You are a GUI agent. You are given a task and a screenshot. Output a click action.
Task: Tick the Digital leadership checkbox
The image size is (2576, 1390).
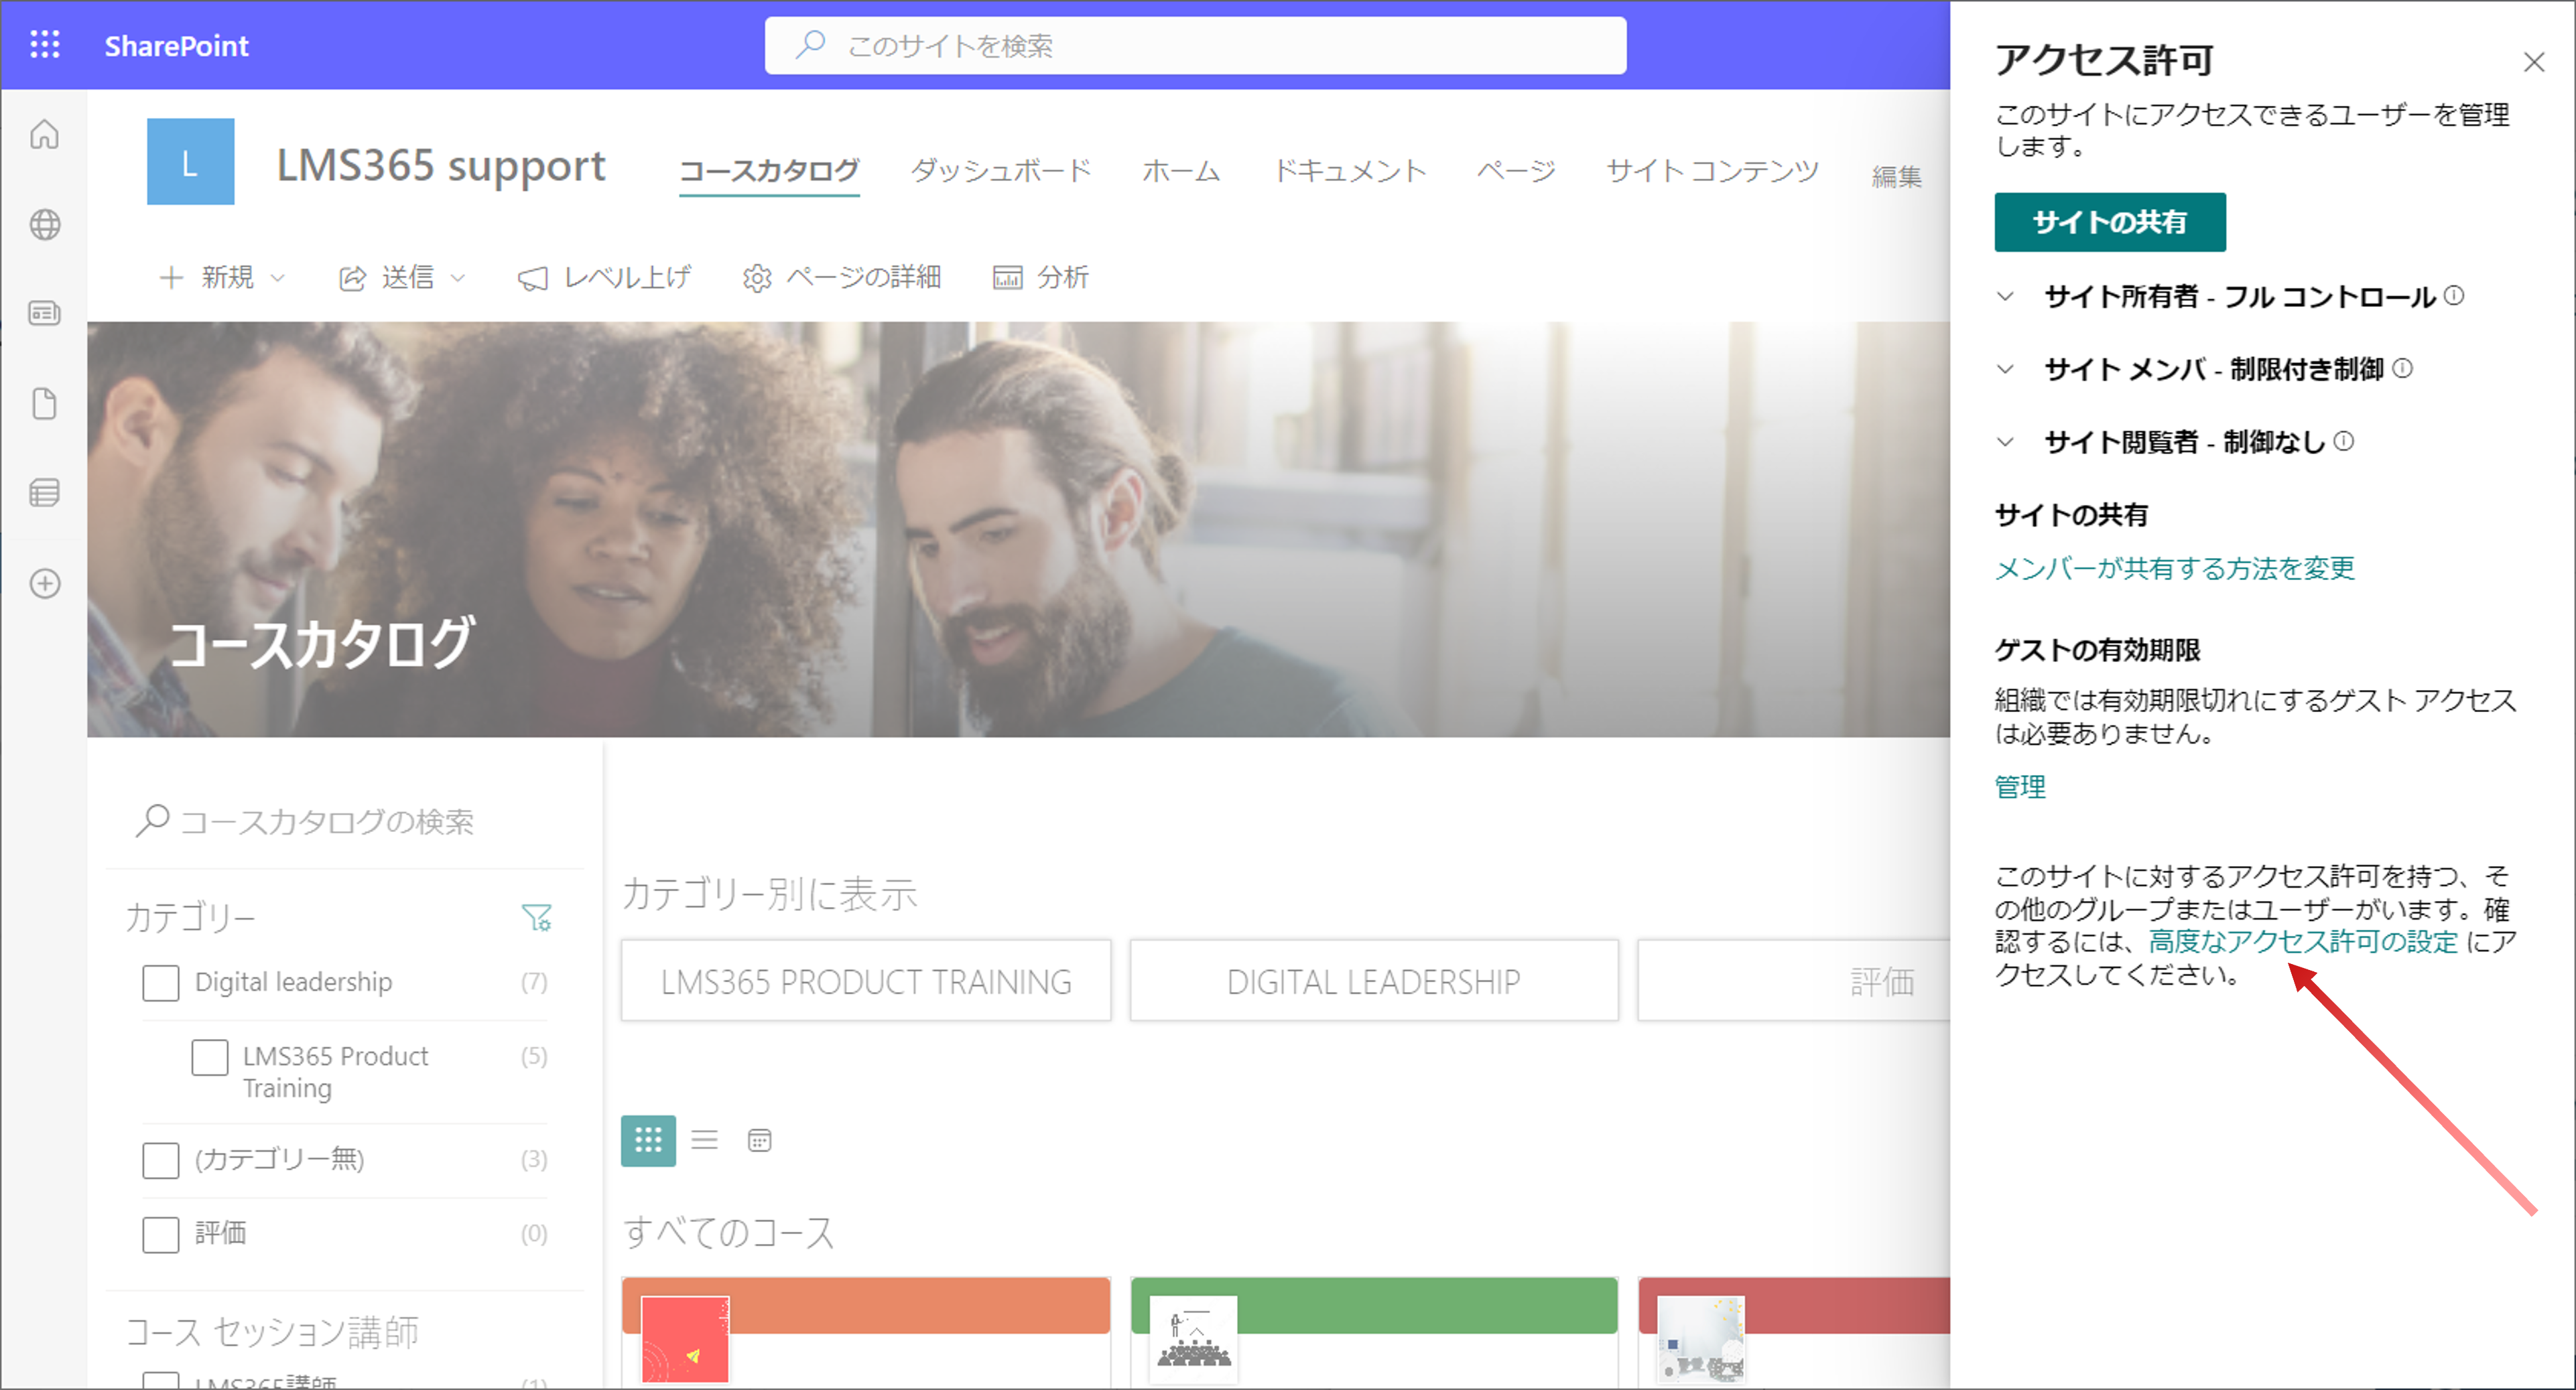point(160,982)
